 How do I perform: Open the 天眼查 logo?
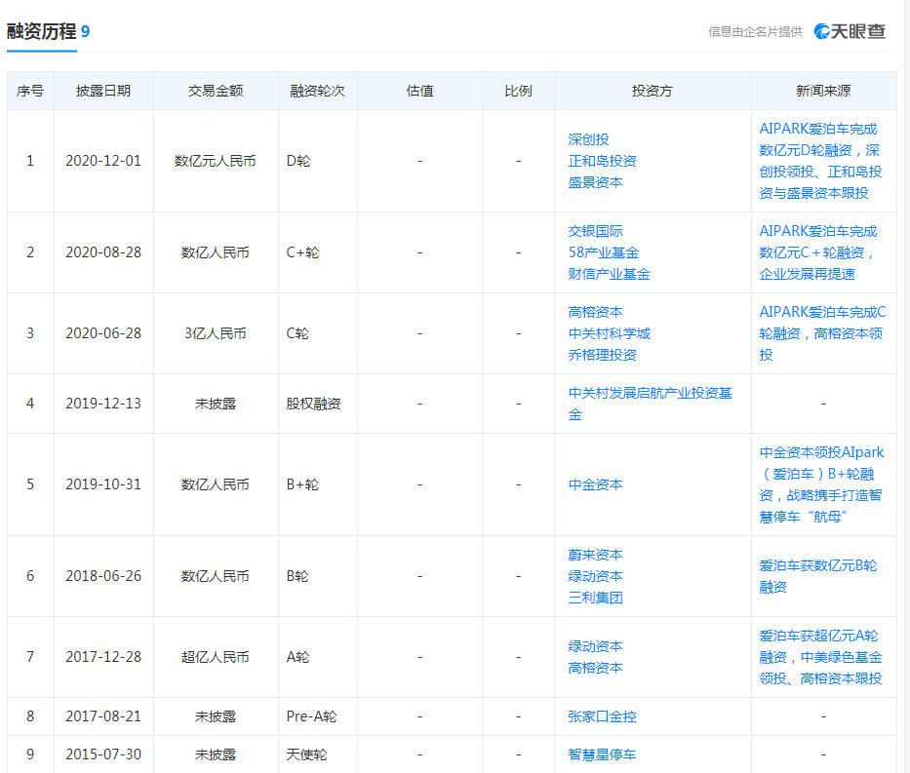point(850,31)
